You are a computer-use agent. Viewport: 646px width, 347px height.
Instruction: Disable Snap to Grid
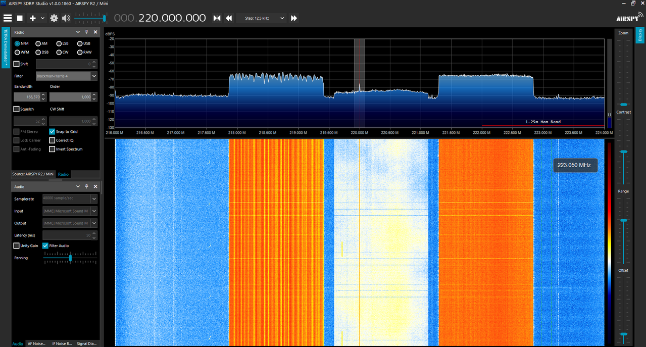52,131
